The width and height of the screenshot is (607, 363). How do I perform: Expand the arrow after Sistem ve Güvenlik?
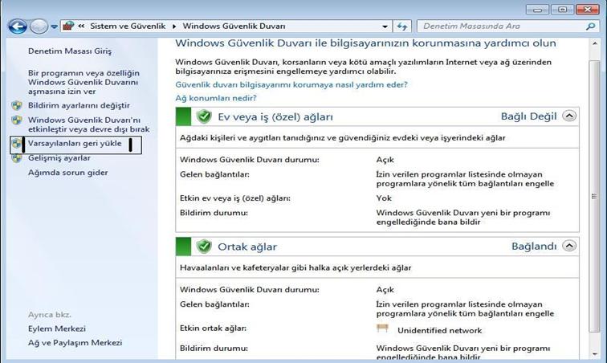click(x=174, y=27)
